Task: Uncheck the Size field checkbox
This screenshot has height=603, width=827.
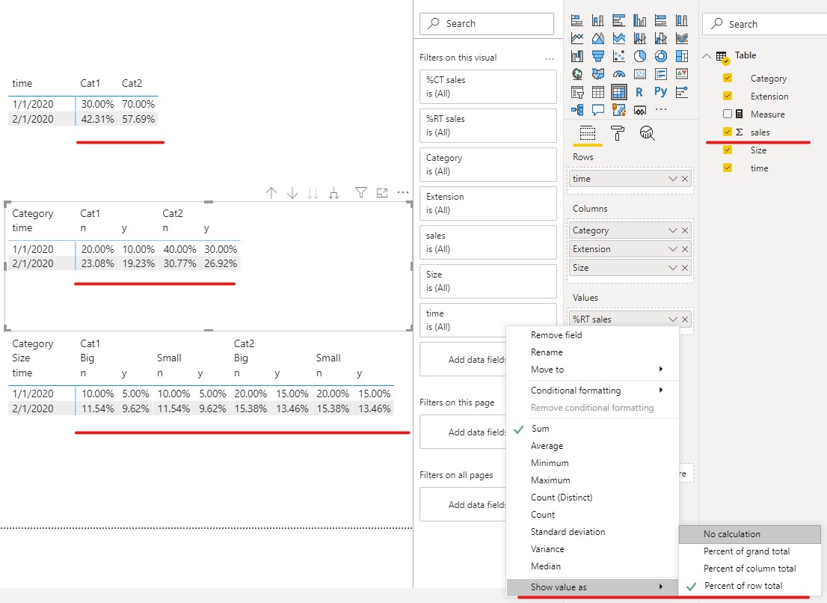Action: pos(728,150)
